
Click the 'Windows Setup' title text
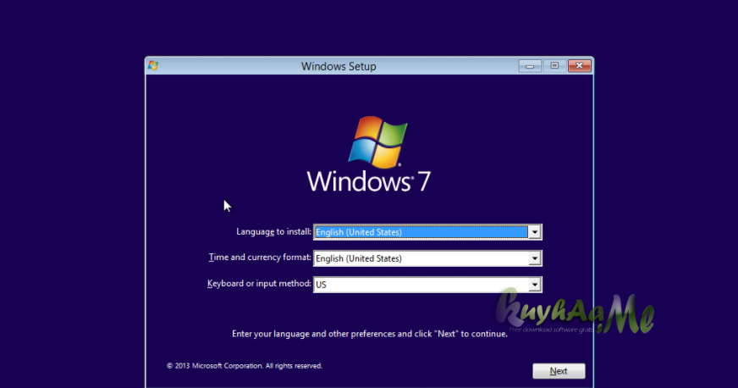point(339,66)
